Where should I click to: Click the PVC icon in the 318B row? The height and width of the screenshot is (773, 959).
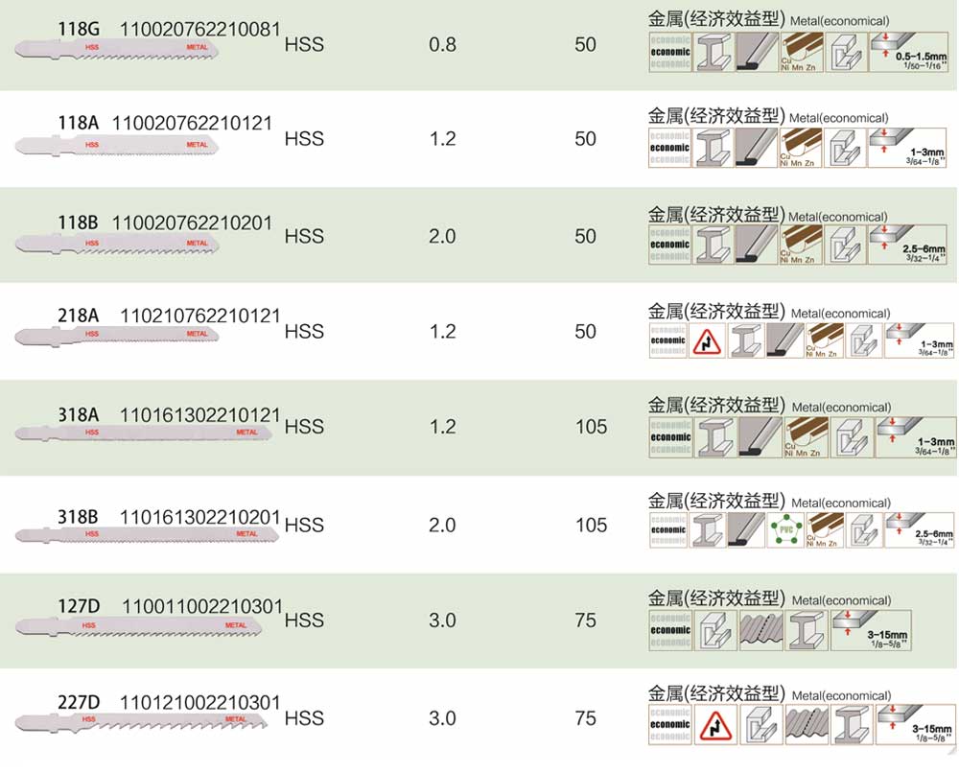point(785,530)
